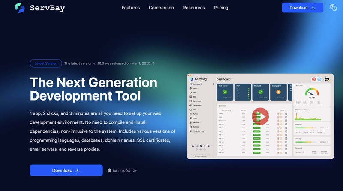
Task: Click the YouTube icon in preview sidebar footer
Action: [208, 146]
